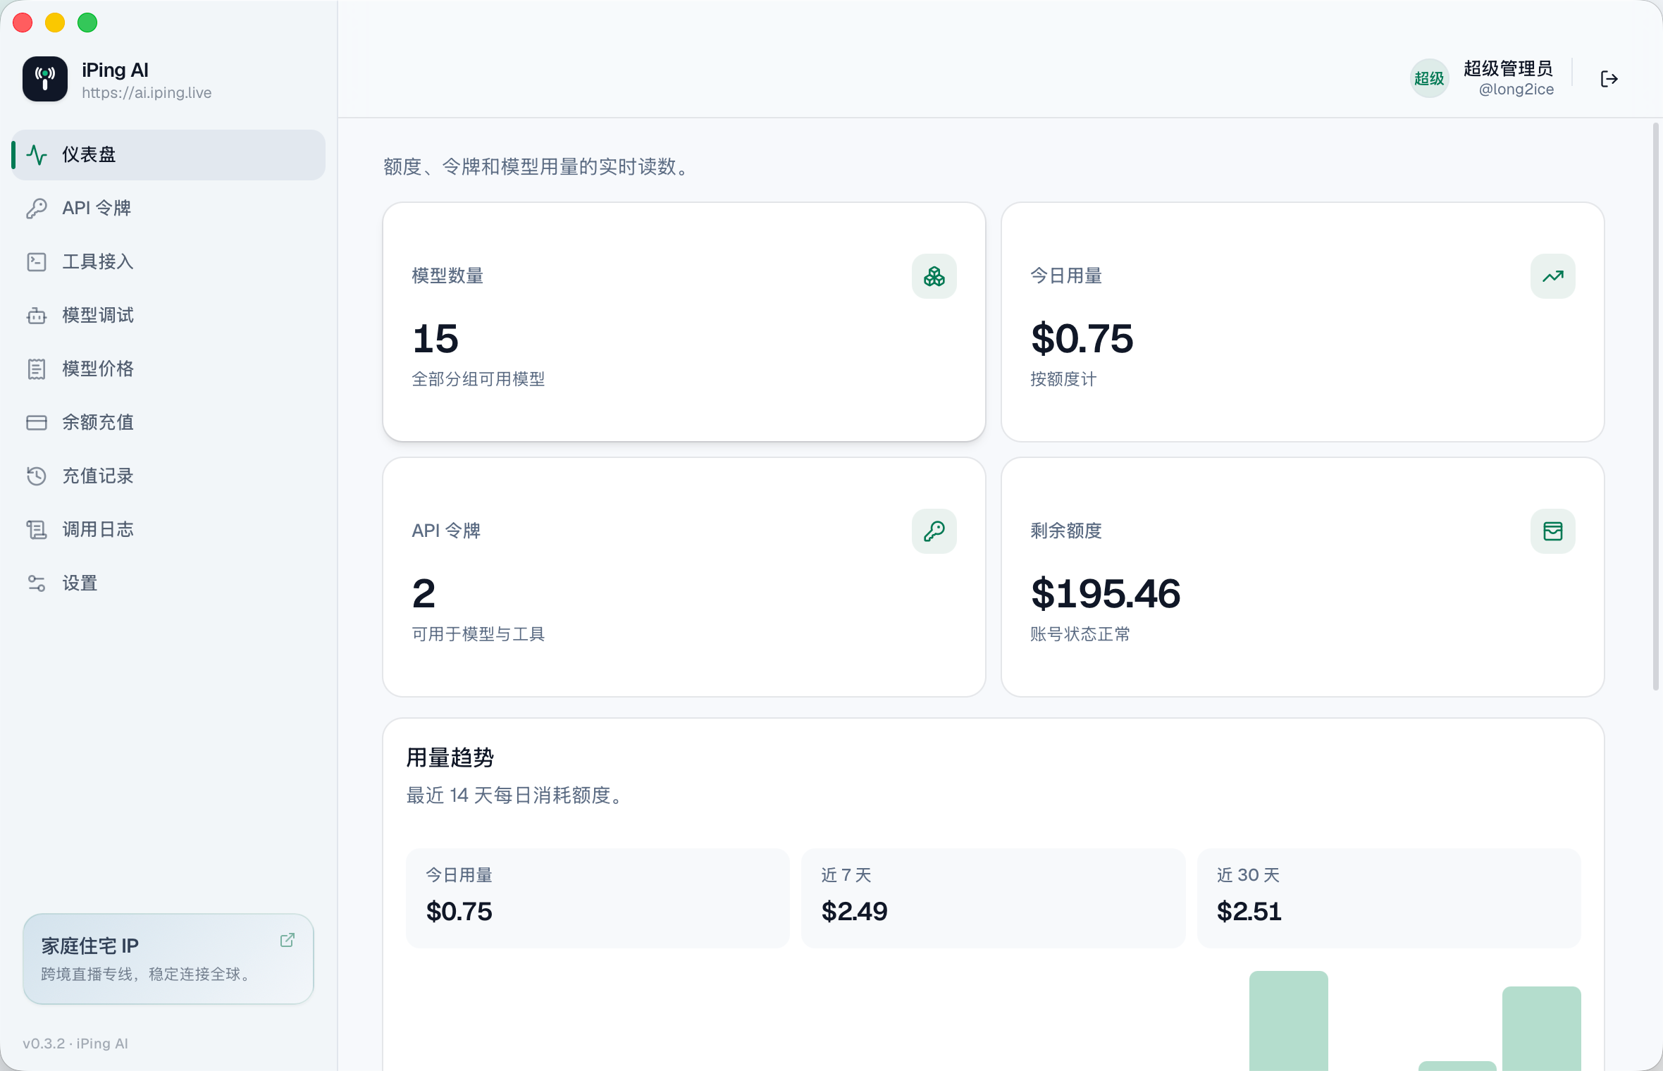Click the 超级 avatar badge
The width and height of the screenshot is (1663, 1071).
[1429, 78]
